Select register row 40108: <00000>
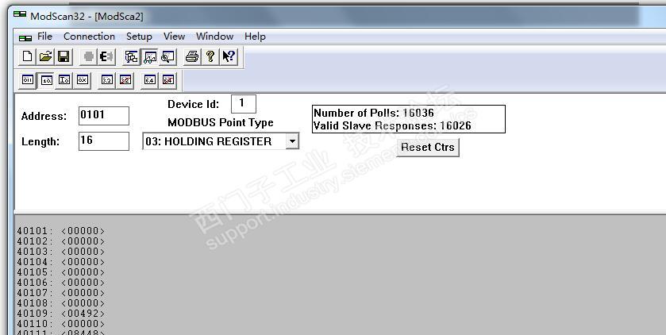 (x=61, y=303)
